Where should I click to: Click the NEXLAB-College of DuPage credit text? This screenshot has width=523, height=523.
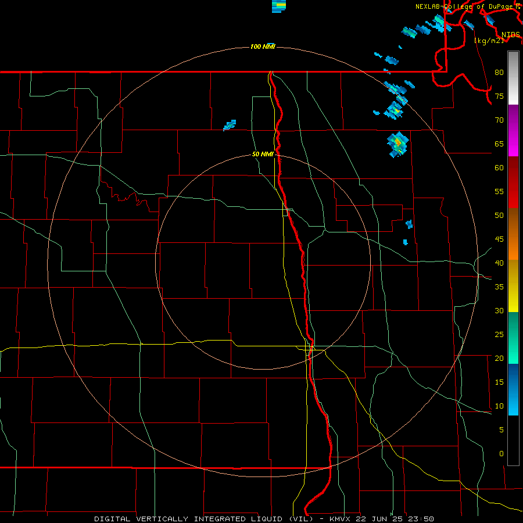[464, 6]
